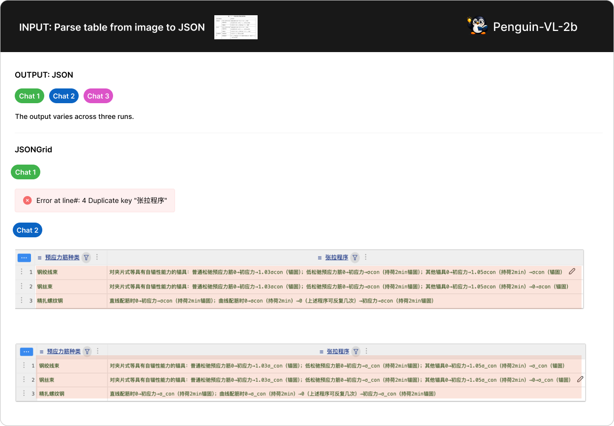Screen dimensions: 614x426
Task: Open the input table image thumbnail
Action: coord(236,27)
